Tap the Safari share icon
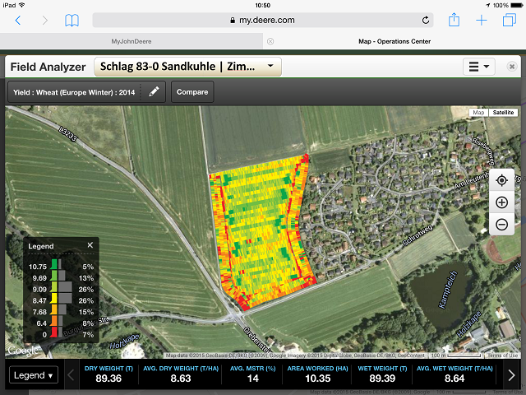This screenshot has width=526, height=395. click(x=453, y=20)
